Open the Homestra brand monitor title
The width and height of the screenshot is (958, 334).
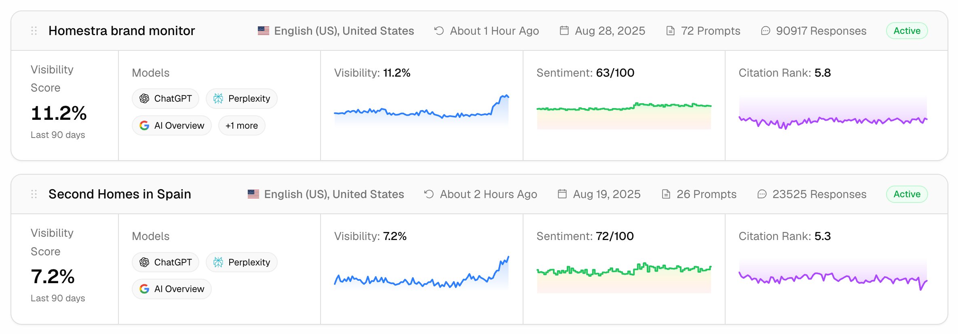(122, 31)
